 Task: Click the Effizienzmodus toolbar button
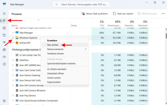coord(147,14)
